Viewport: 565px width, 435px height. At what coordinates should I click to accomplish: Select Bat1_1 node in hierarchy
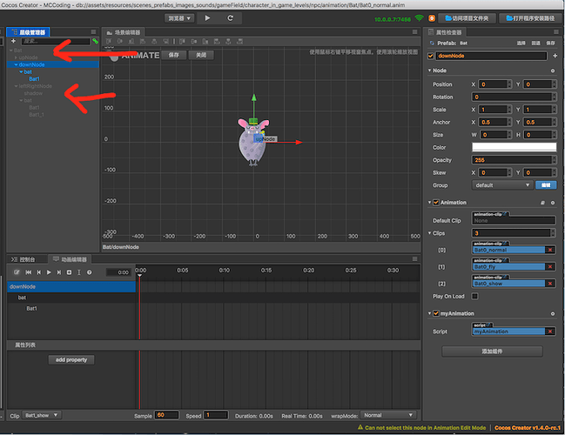(x=37, y=115)
